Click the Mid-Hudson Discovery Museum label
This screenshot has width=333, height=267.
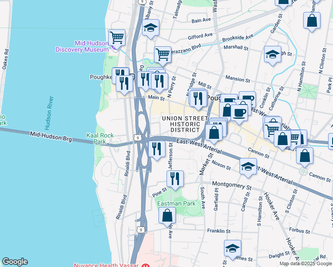pos(82,46)
